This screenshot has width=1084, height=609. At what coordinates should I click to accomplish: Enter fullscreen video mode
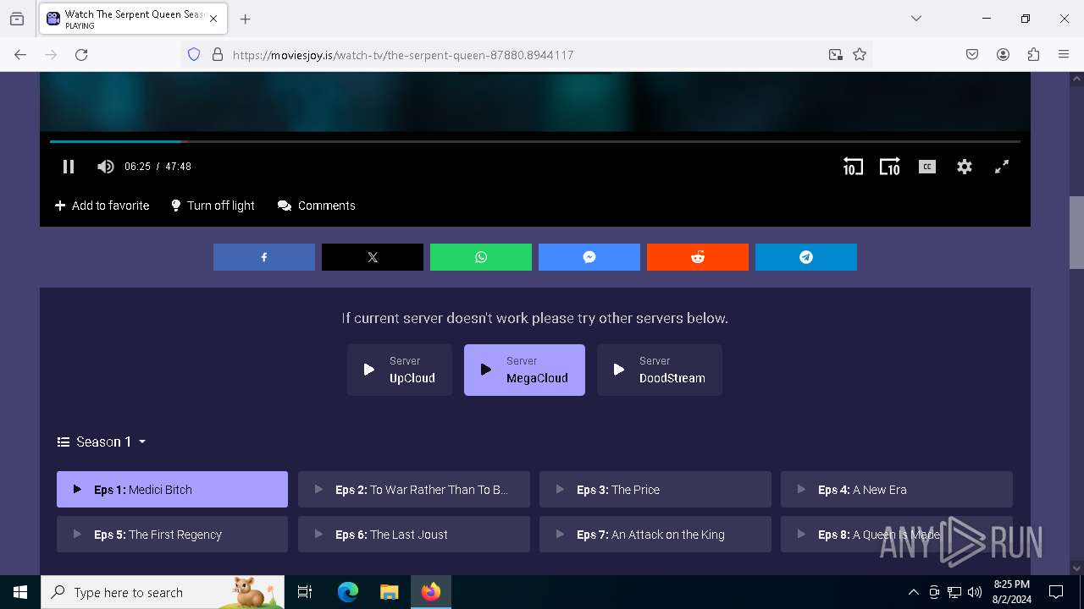coord(1001,167)
